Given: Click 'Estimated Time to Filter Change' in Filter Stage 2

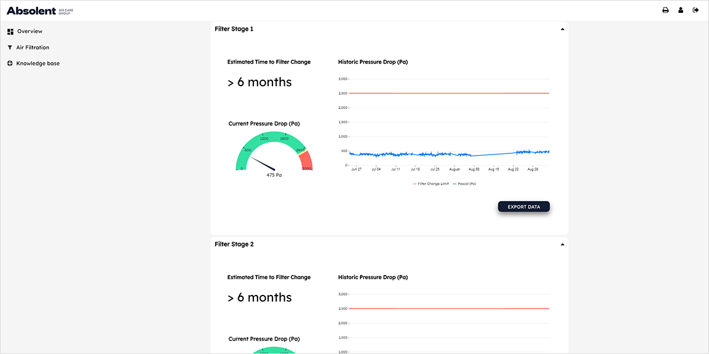Looking at the screenshot, I should point(269,277).
